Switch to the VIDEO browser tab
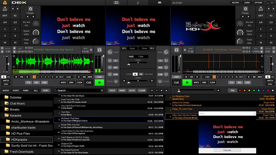 pyautogui.click(x=16, y=90)
